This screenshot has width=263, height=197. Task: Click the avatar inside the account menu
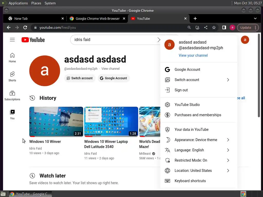tap(170, 45)
